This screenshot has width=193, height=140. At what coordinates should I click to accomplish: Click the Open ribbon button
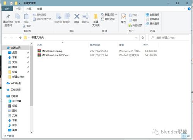(134, 15)
